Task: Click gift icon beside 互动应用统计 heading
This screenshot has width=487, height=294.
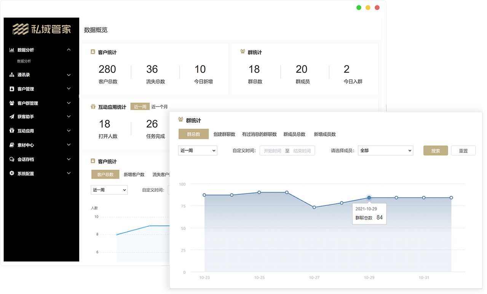Action: click(93, 107)
